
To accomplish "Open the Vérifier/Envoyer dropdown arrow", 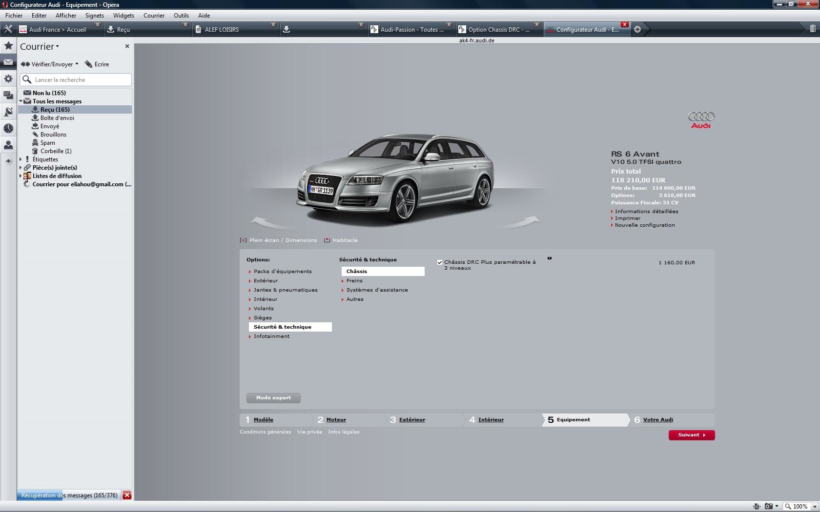I will 77,64.
